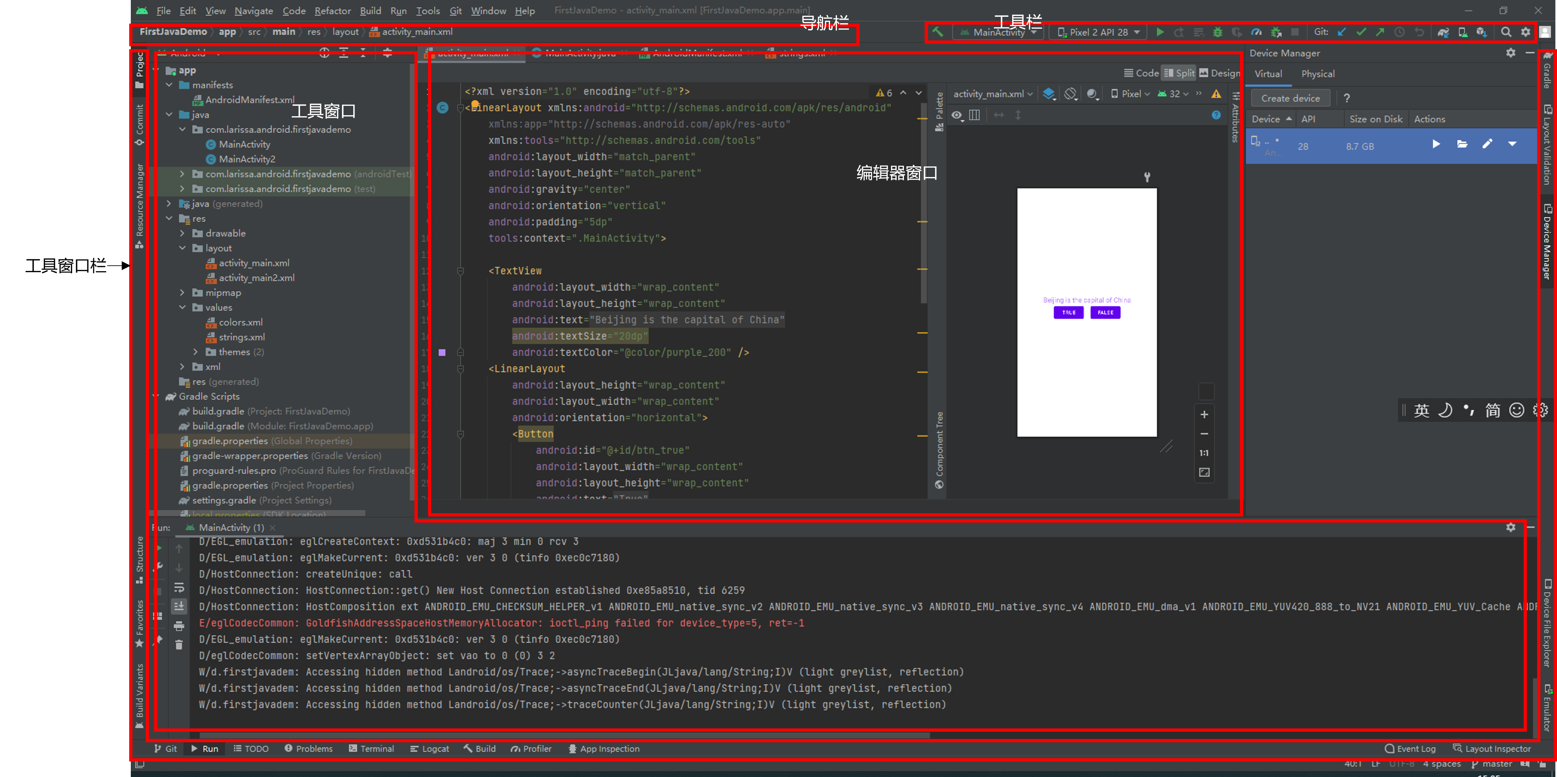The height and width of the screenshot is (777, 1557).
Task: Click the Git commit checkmark icon
Action: (x=1361, y=32)
